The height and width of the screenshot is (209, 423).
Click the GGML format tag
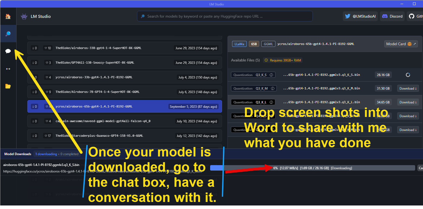tap(268, 44)
